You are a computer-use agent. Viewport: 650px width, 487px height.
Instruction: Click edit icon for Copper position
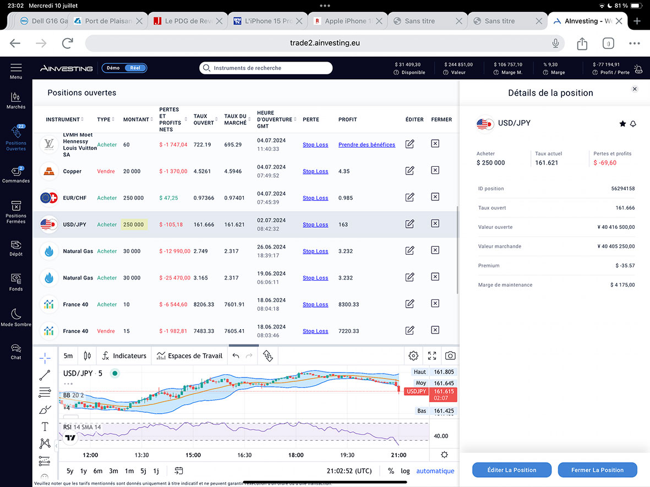point(409,171)
